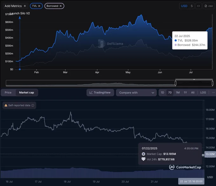Click the Launch Silo V2 event marker

pyautogui.click(x=20, y=70)
